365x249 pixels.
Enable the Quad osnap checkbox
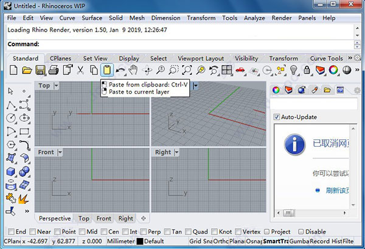click(187, 232)
